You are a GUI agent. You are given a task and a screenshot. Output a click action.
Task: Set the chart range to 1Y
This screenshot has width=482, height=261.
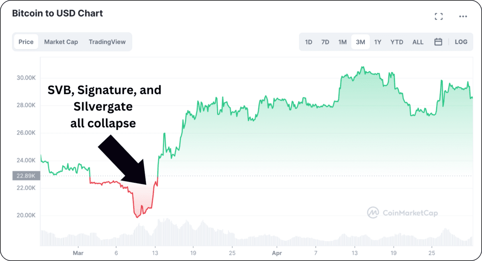click(x=378, y=42)
